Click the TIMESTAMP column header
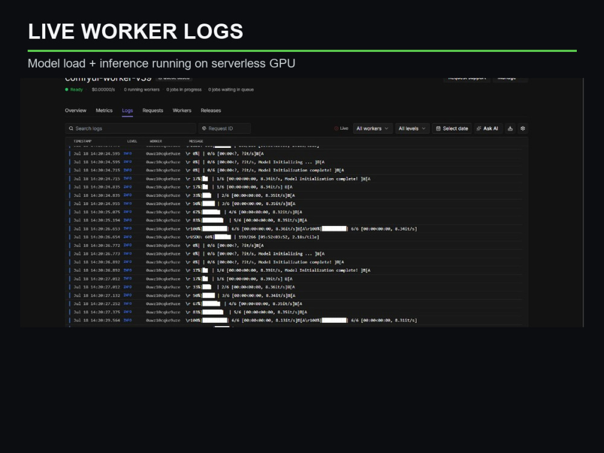The image size is (604, 453). click(x=82, y=141)
